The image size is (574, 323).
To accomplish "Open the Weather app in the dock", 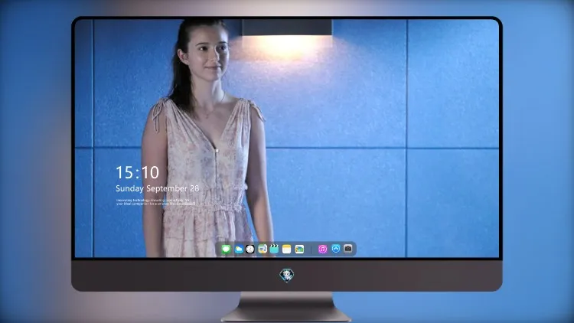I will [x=239, y=250].
